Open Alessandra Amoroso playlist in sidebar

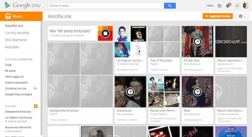(18, 112)
